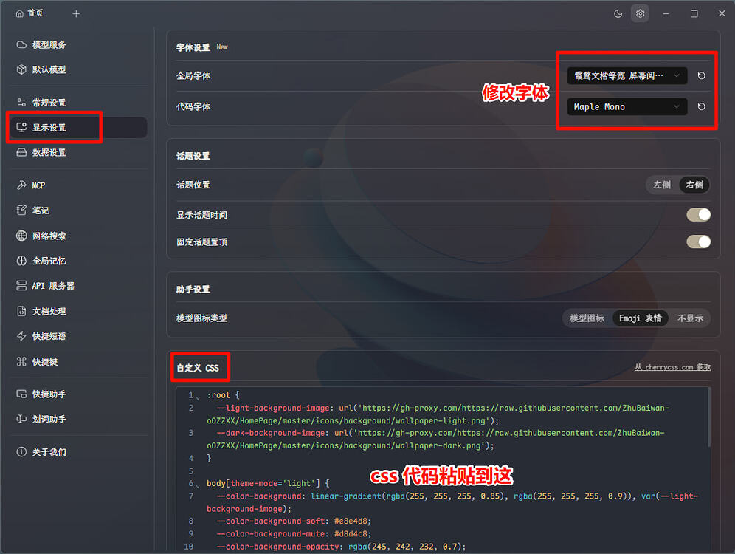
Task: Set 话题位置 to 左侧
Action: pos(662,185)
